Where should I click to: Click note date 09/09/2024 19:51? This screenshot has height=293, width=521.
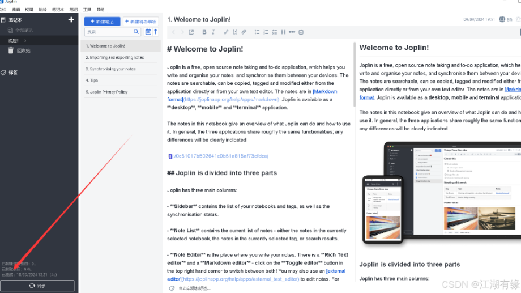click(x=479, y=19)
